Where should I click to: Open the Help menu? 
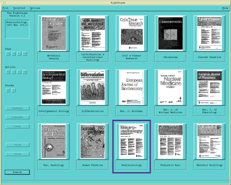225,8
